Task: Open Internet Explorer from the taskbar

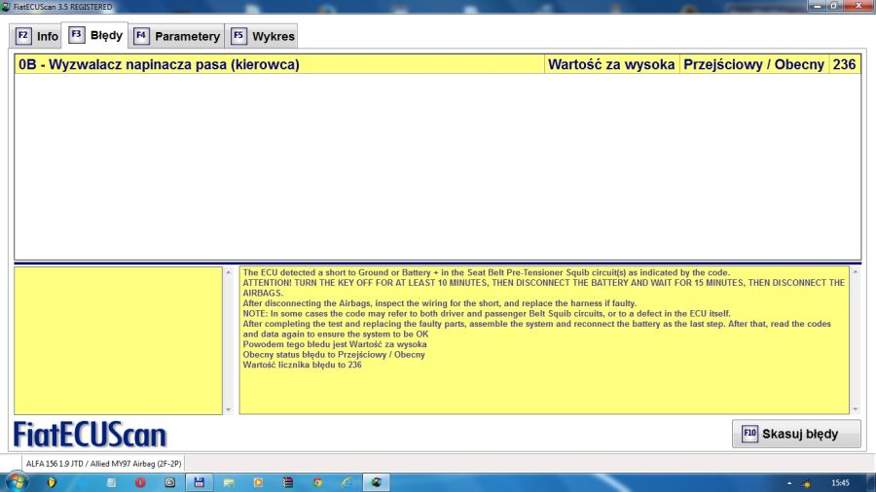Action: [347, 482]
